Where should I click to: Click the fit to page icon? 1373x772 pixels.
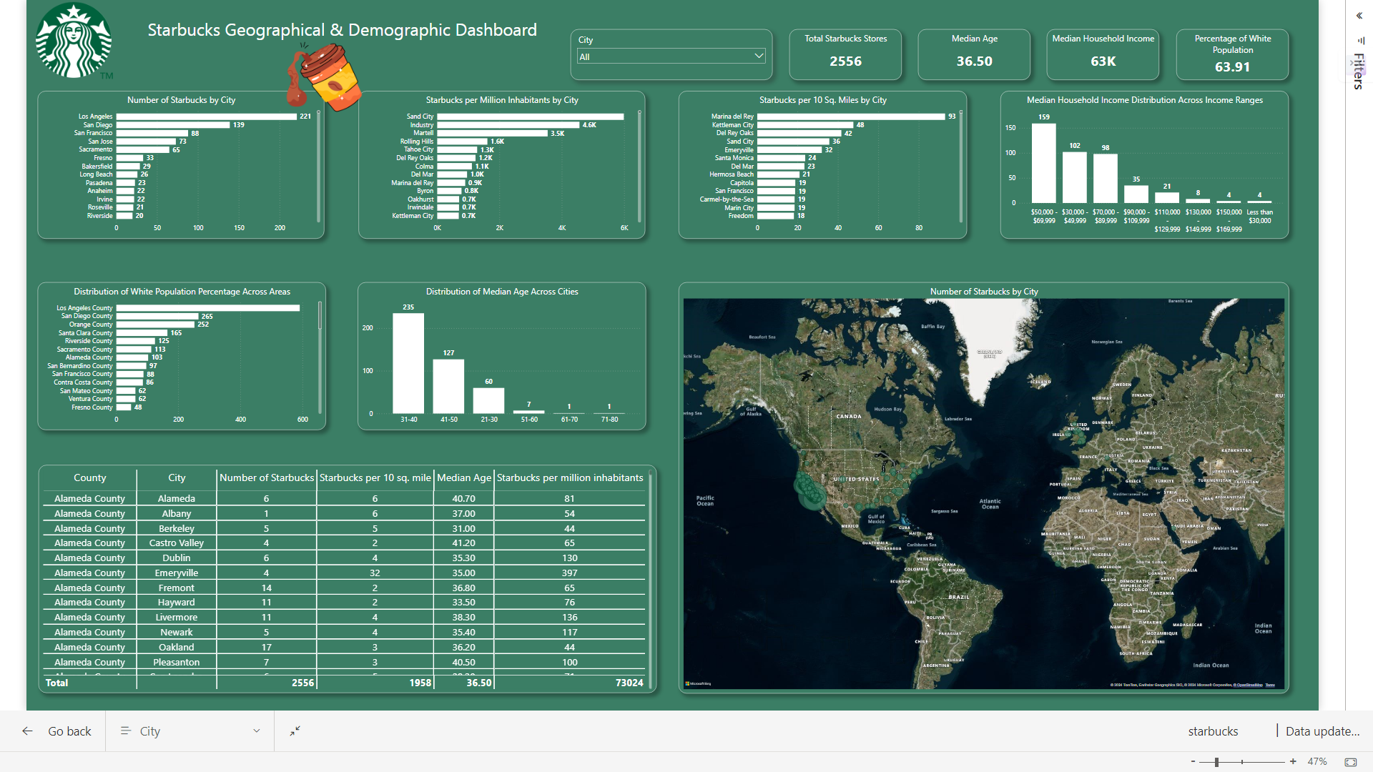[1350, 762]
